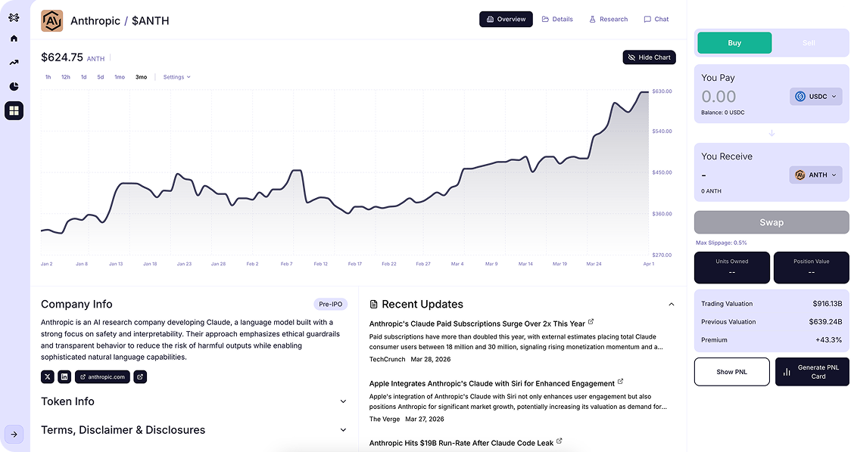Click the grid dashboard sidebar icon
This screenshot has width=854, height=452.
click(14, 111)
